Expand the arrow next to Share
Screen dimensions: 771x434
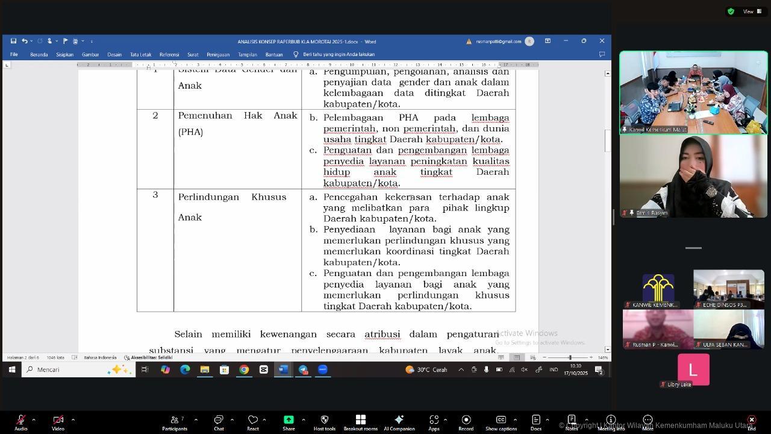(x=303, y=420)
